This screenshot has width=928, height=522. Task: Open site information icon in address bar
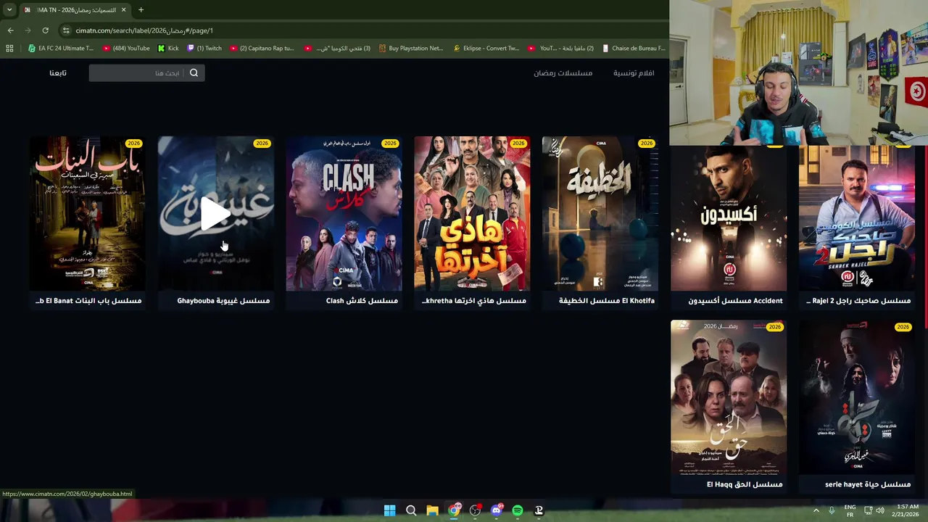(66, 30)
